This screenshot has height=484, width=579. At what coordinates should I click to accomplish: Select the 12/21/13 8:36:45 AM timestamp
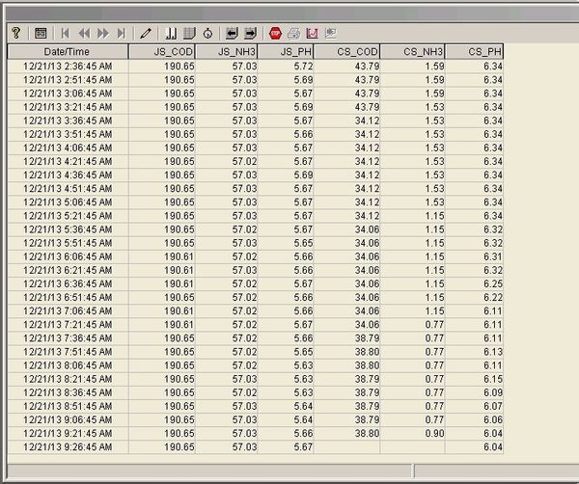68,392
